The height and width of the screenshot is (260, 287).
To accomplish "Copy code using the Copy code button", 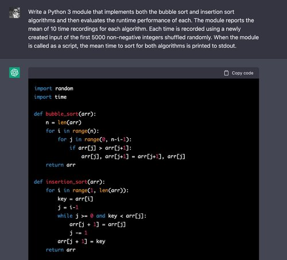I will (x=239, y=73).
